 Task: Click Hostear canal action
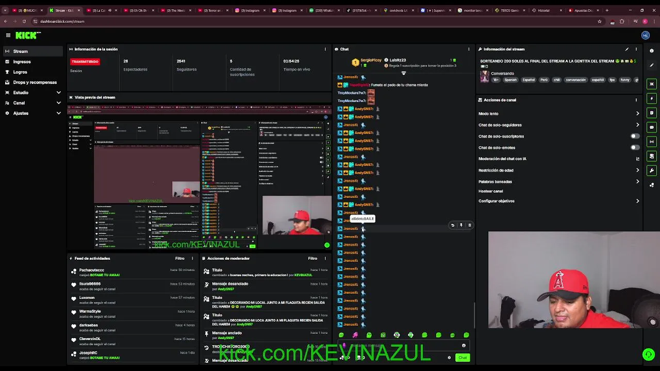click(490, 191)
